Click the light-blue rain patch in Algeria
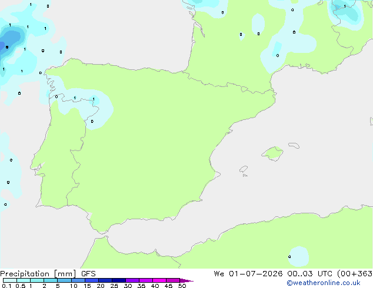This screenshot has width=373, height=288. tap(298, 257)
